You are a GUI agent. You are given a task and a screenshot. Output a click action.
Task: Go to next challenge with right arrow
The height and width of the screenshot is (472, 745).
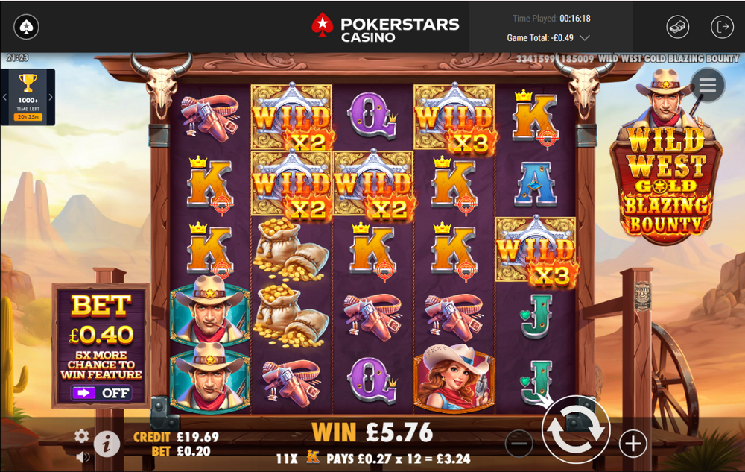(x=51, y=98)
